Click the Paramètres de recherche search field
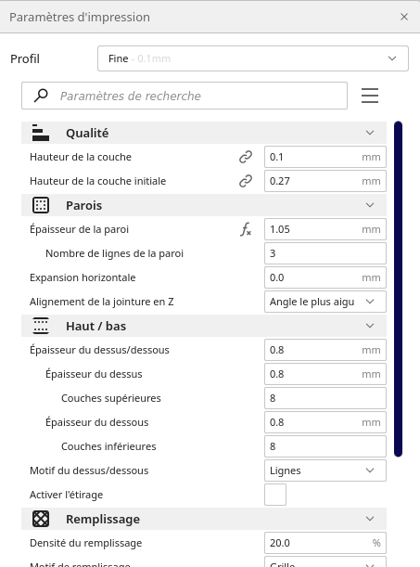 coord(185,96)
